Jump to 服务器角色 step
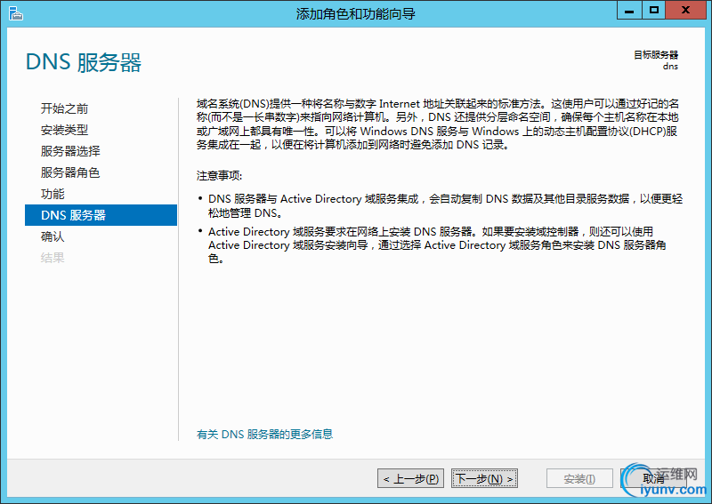 pyautogui.click(x=70, y=172)
